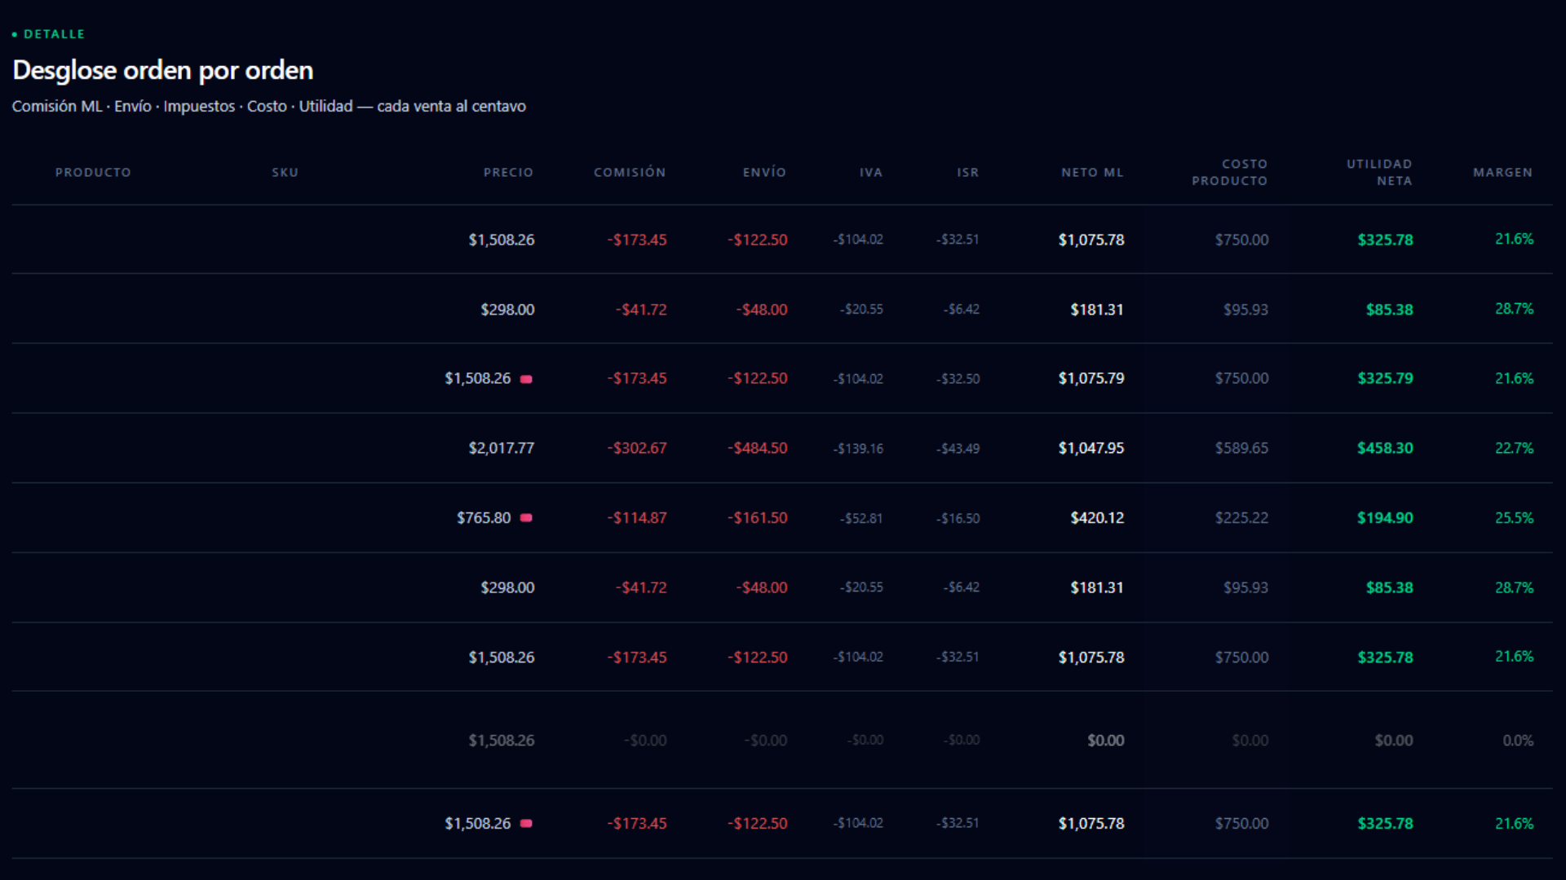Click the MARGEN column header
This screenshot has height=880, width=1566.
[1502, 173]
